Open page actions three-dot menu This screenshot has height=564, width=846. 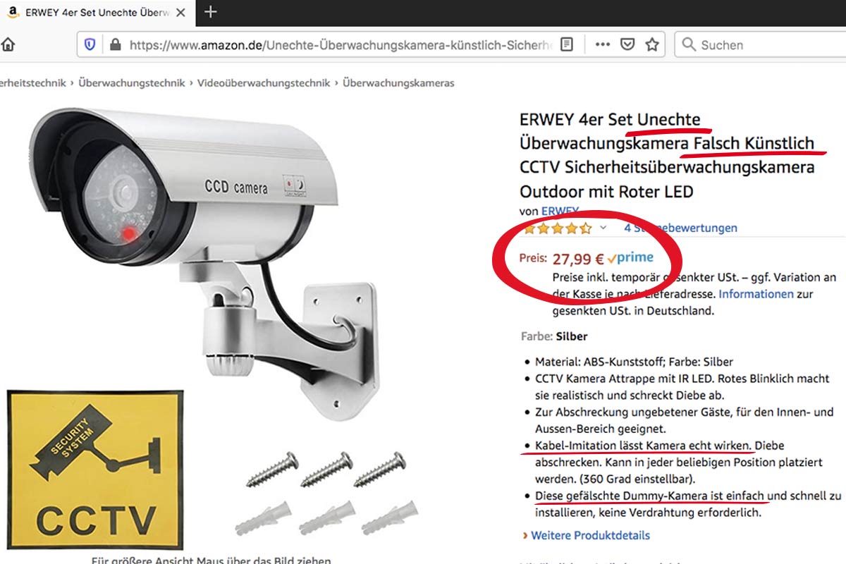point(602,44)
